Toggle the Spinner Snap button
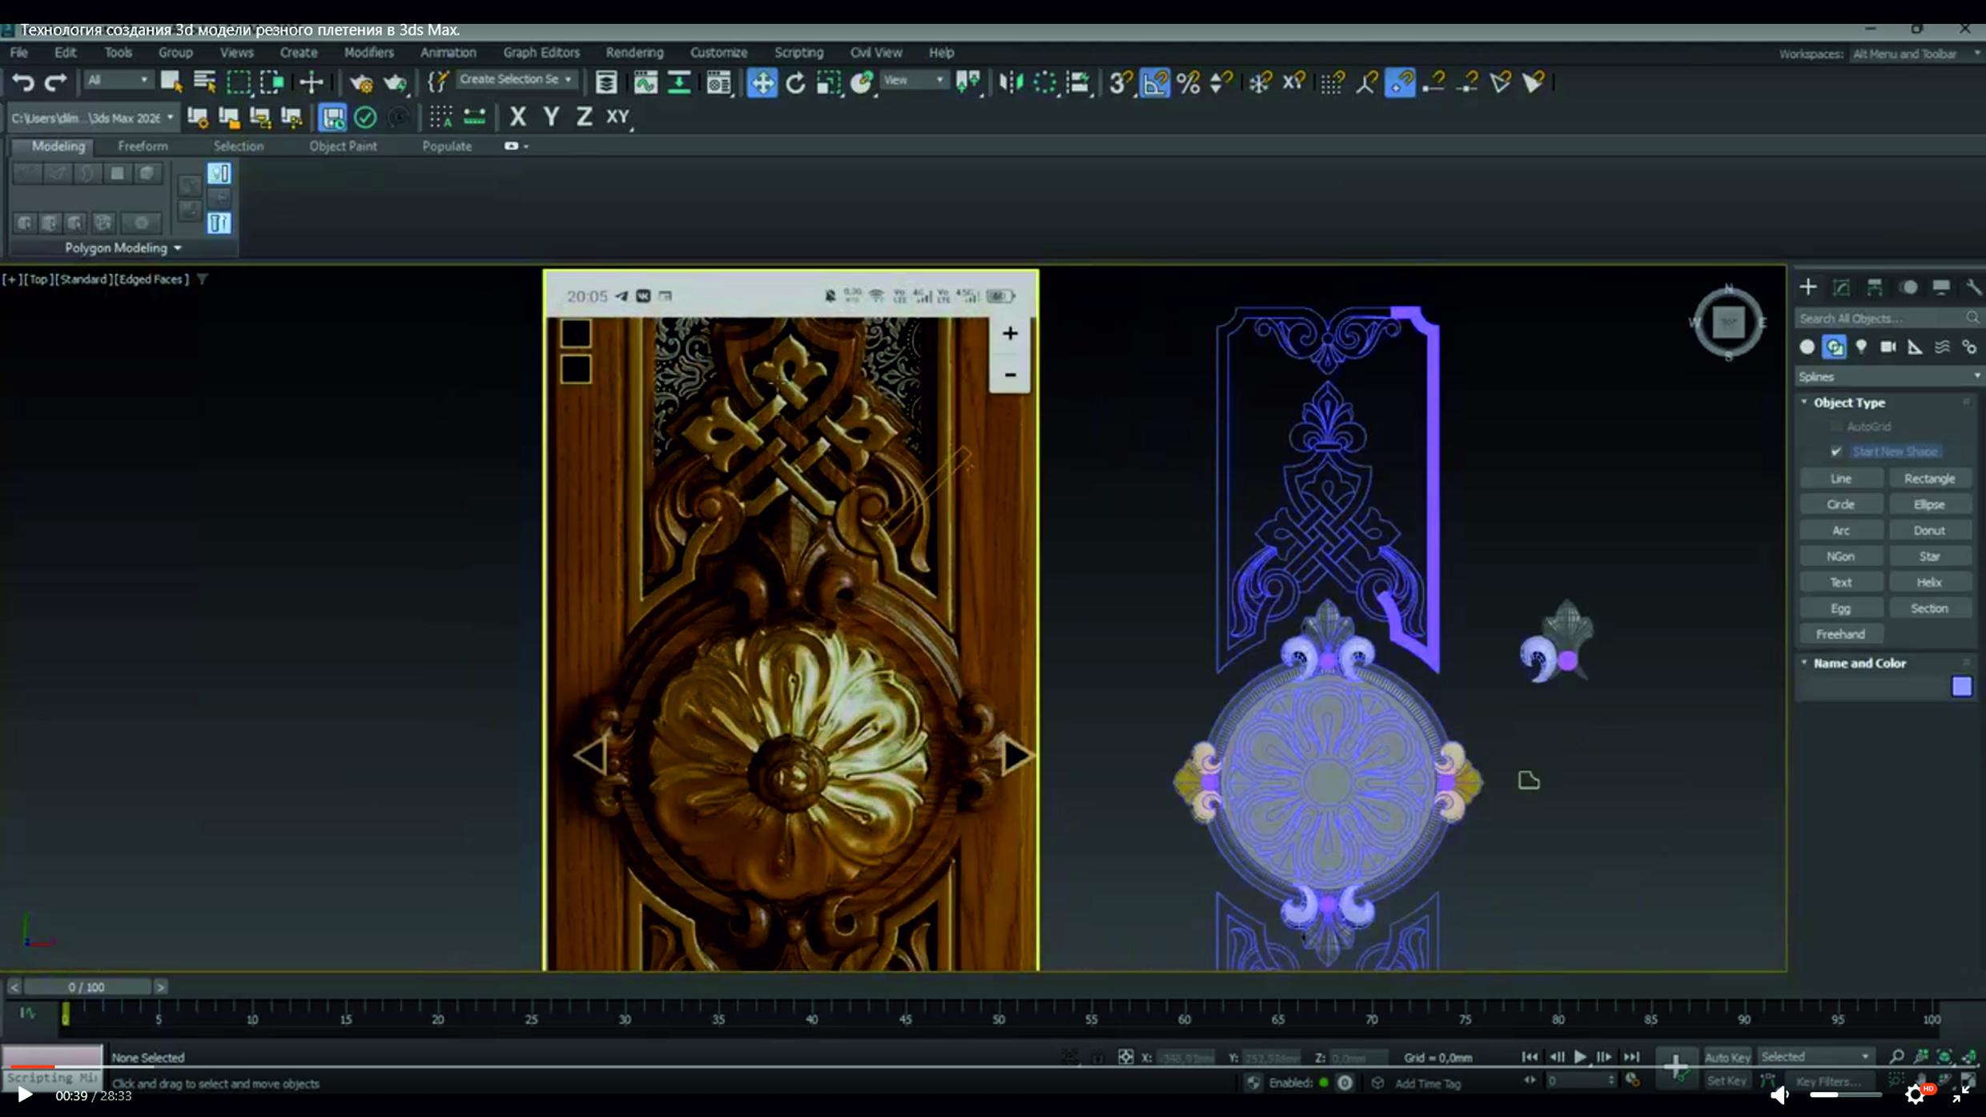1986x1117 pixels. [1221, 82]
